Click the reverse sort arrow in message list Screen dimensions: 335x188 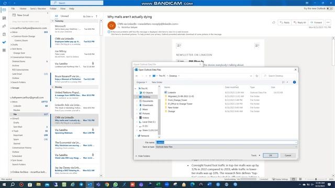pyautogui.click(x=96, y=16)
